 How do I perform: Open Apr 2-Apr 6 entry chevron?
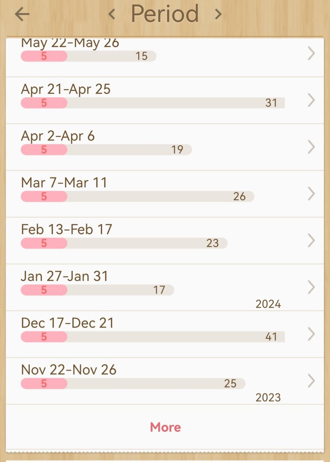click(x=311, y=147)
